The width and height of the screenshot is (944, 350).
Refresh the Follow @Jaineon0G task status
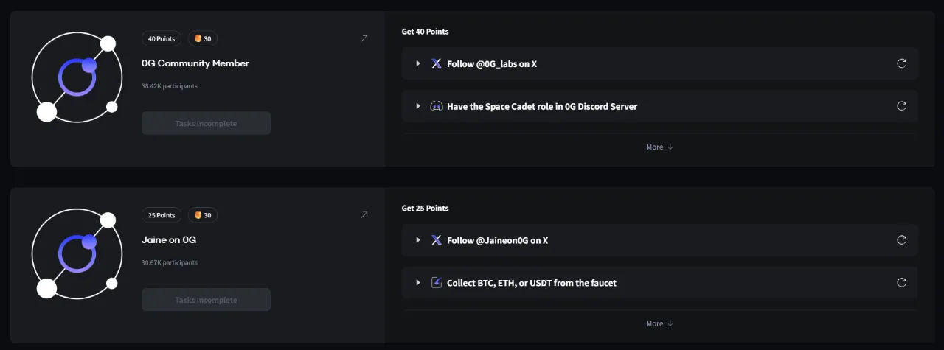tap(901, 239)
